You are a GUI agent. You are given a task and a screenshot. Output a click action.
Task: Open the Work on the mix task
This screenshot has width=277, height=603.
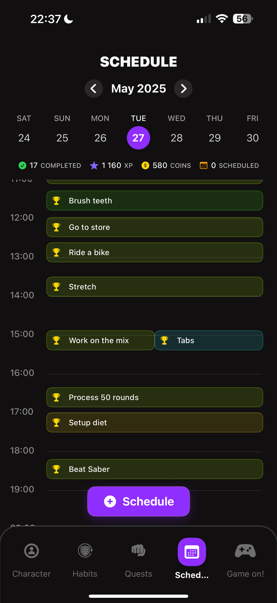[x=100, y=340]
